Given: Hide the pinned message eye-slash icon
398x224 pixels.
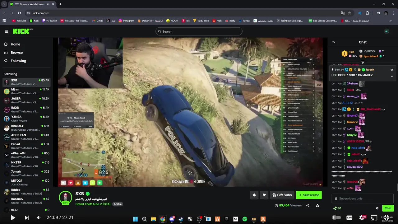Looking at the screenshot, I should pyautogui.click(x=392, y=70).
